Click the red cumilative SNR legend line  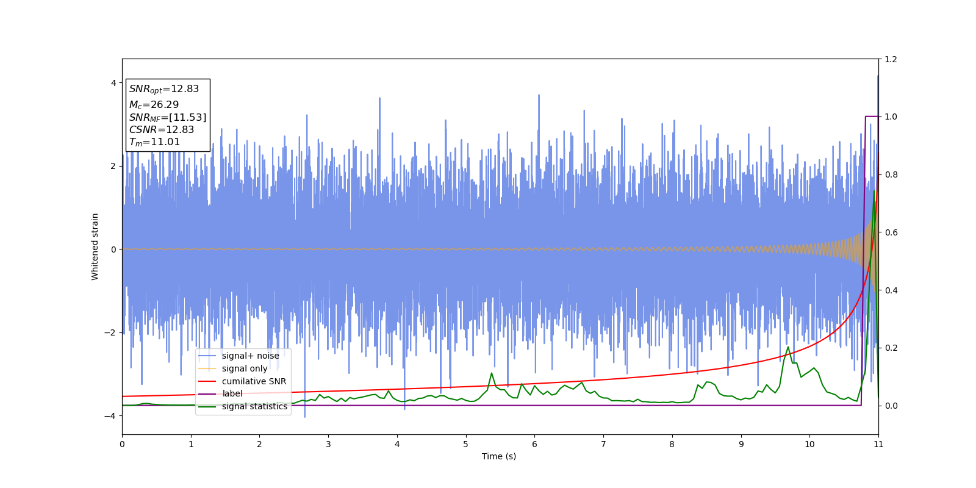tap(207, 381)
